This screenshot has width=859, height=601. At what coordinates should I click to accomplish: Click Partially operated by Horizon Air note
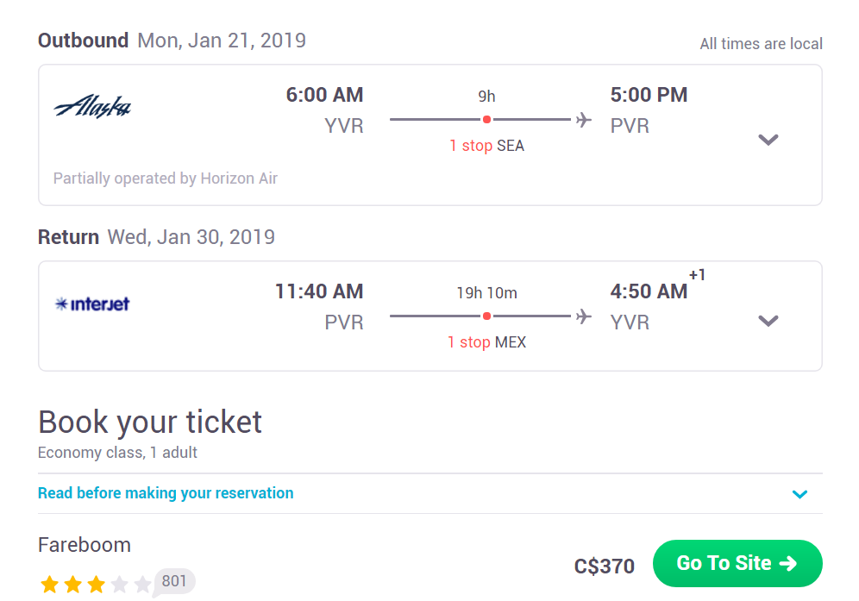tap(166, 178)
